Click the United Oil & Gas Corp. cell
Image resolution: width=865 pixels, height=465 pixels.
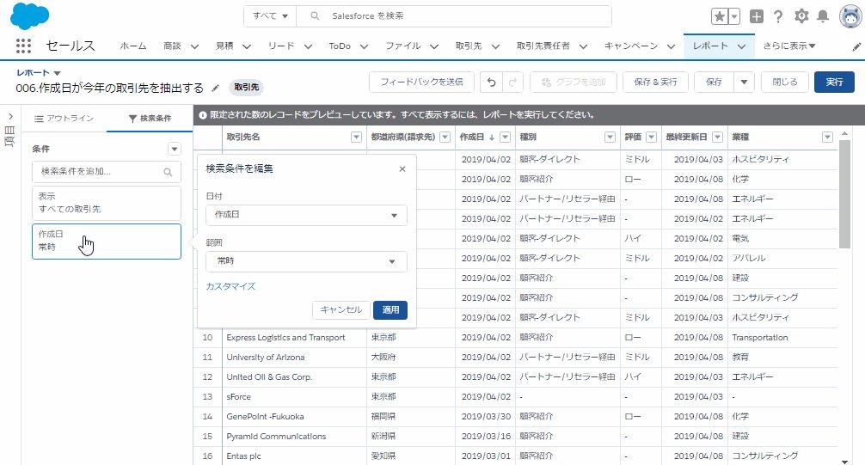(294, 377)
